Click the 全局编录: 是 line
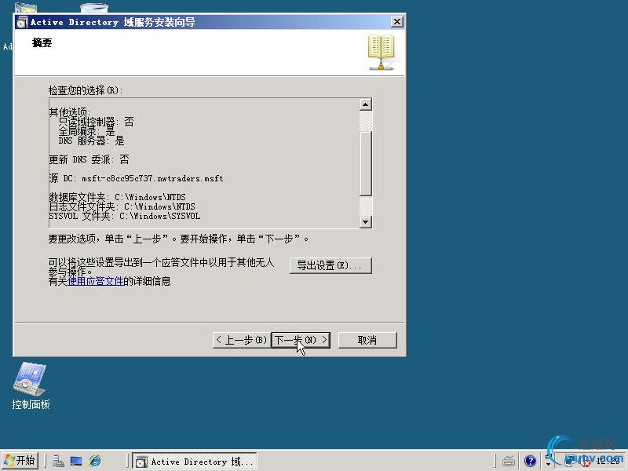The width and height of the screenshot is (628, 471). point(86,131)
